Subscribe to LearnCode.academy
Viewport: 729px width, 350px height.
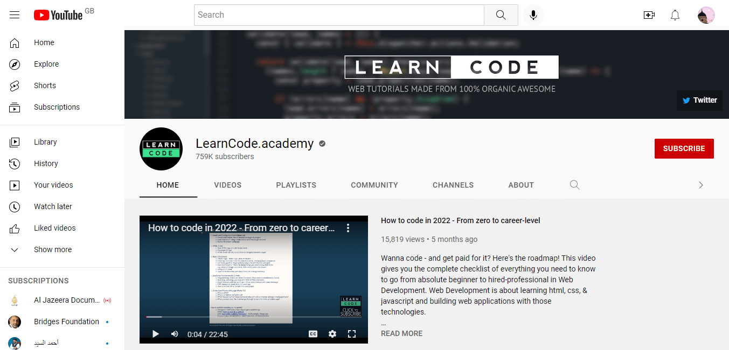pos(684,148)
